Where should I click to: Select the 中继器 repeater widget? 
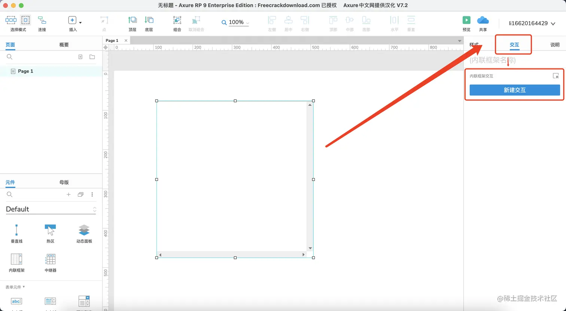(x=51, y=263)
